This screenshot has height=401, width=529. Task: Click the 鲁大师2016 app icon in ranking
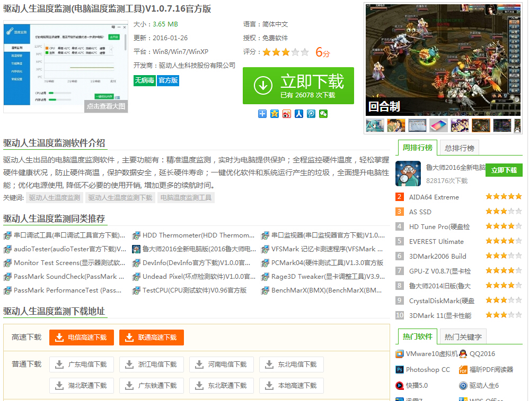408,174
